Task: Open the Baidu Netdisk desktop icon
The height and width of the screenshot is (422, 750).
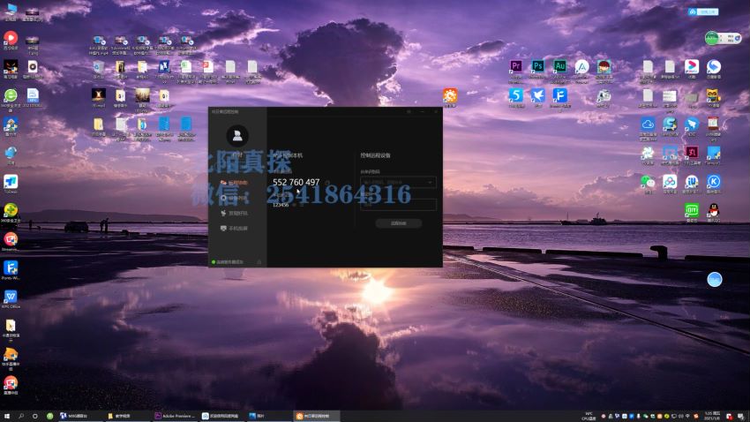Action: point(670,182)
